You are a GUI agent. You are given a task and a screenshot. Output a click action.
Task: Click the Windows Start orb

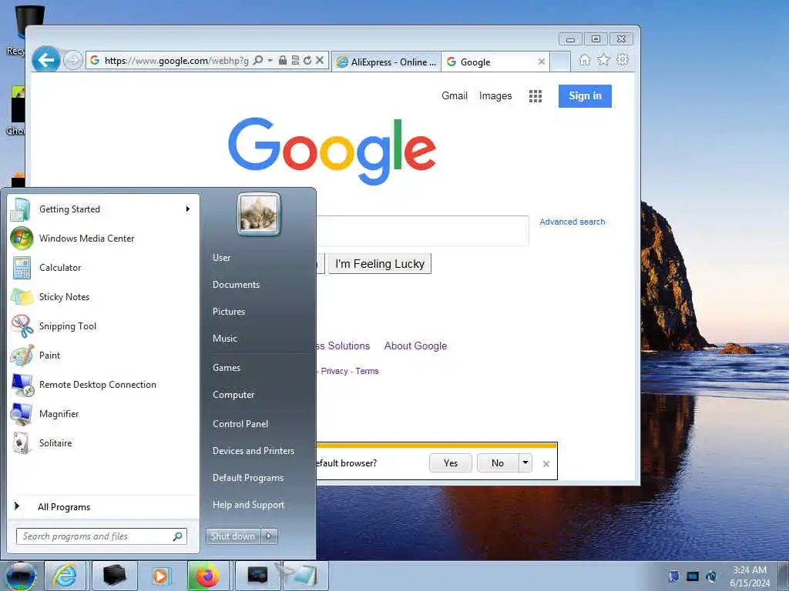point(21,576)
